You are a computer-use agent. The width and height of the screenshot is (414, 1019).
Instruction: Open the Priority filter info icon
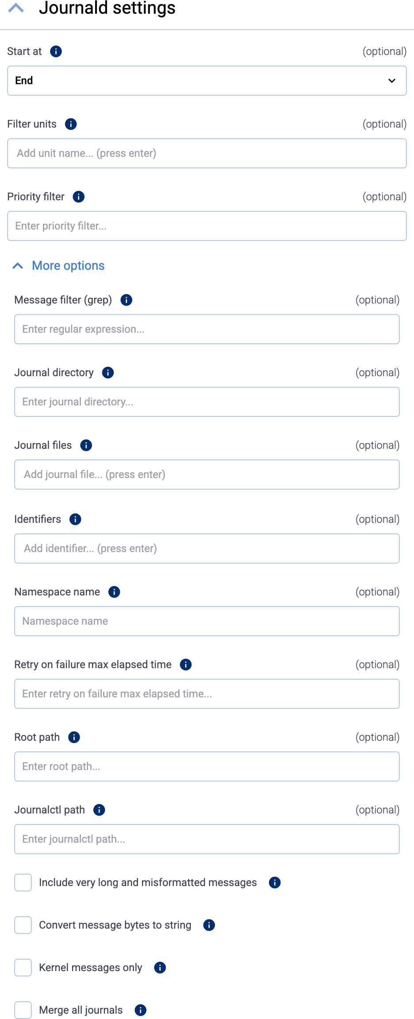(78, 197)
